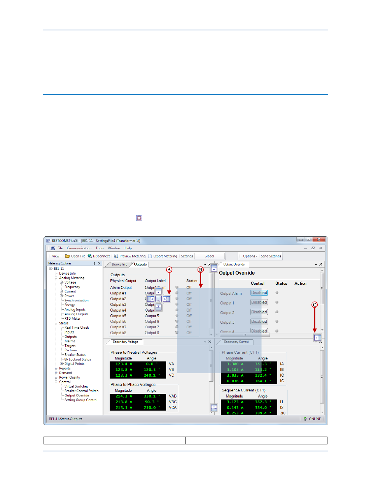371x481 pixels.
Task: Open the Secondary Voltage panel dropdown arrow
Action: coord(205,342)
